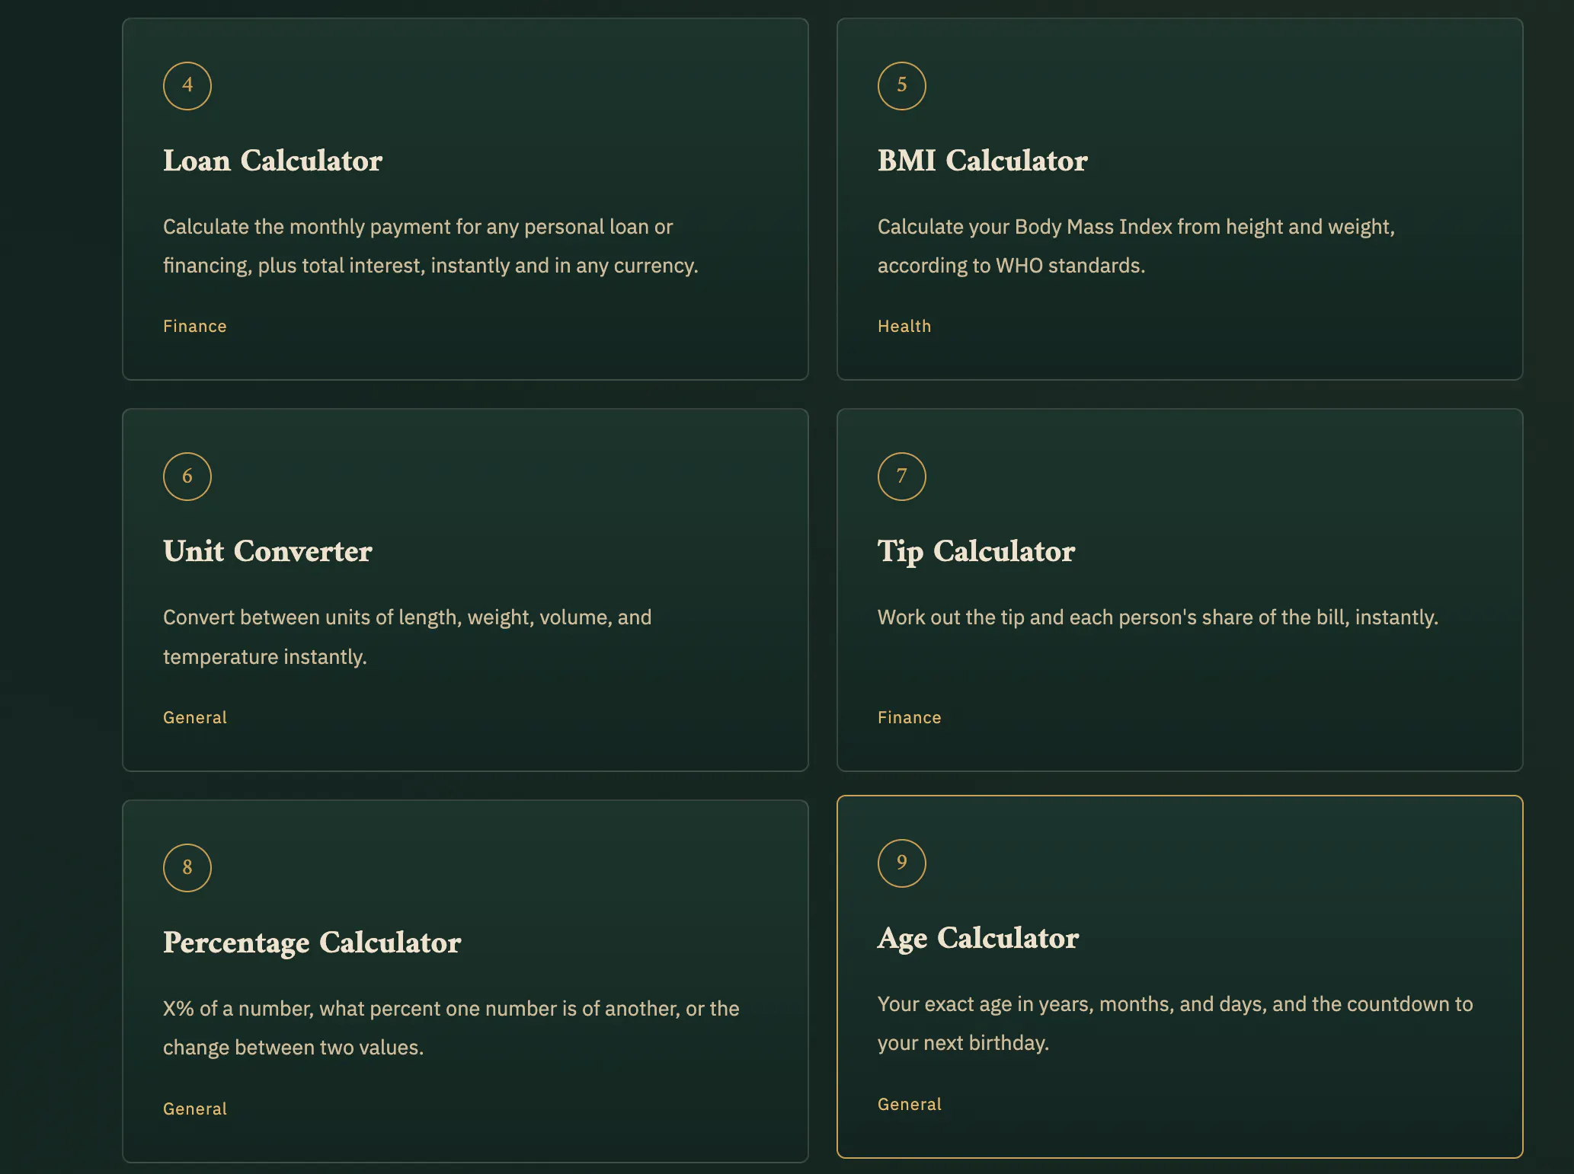This screenshot has width=1574, height=1174.
Task: Select the BMI Calculator WHO standards description
Action: tap(1136, 246)
